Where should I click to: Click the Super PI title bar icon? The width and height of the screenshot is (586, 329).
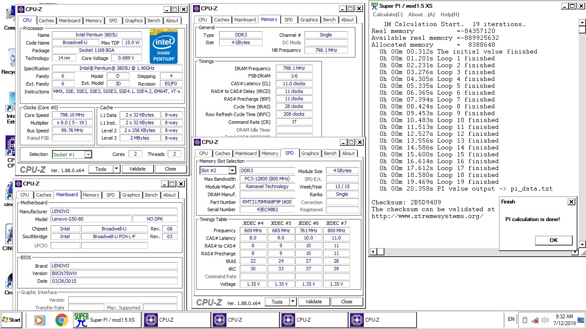pos(374,6)
